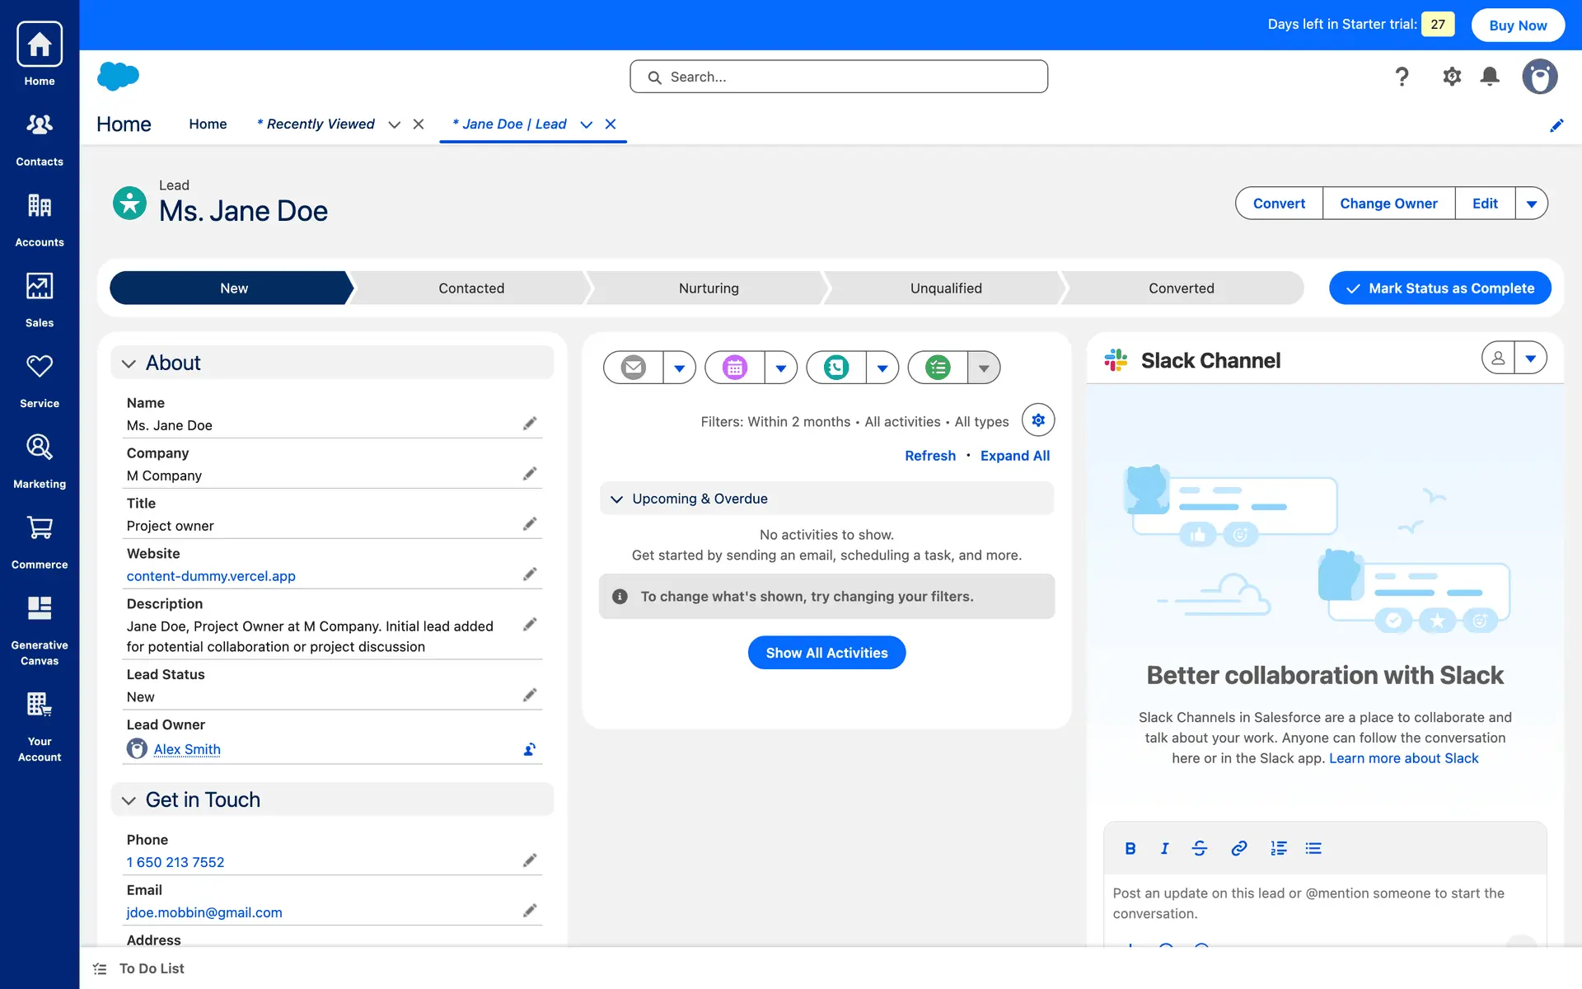Open the dropdown arrow beside Edit
The height and width of the screenshot is (989, 1582).
(x=1531, y=204)
